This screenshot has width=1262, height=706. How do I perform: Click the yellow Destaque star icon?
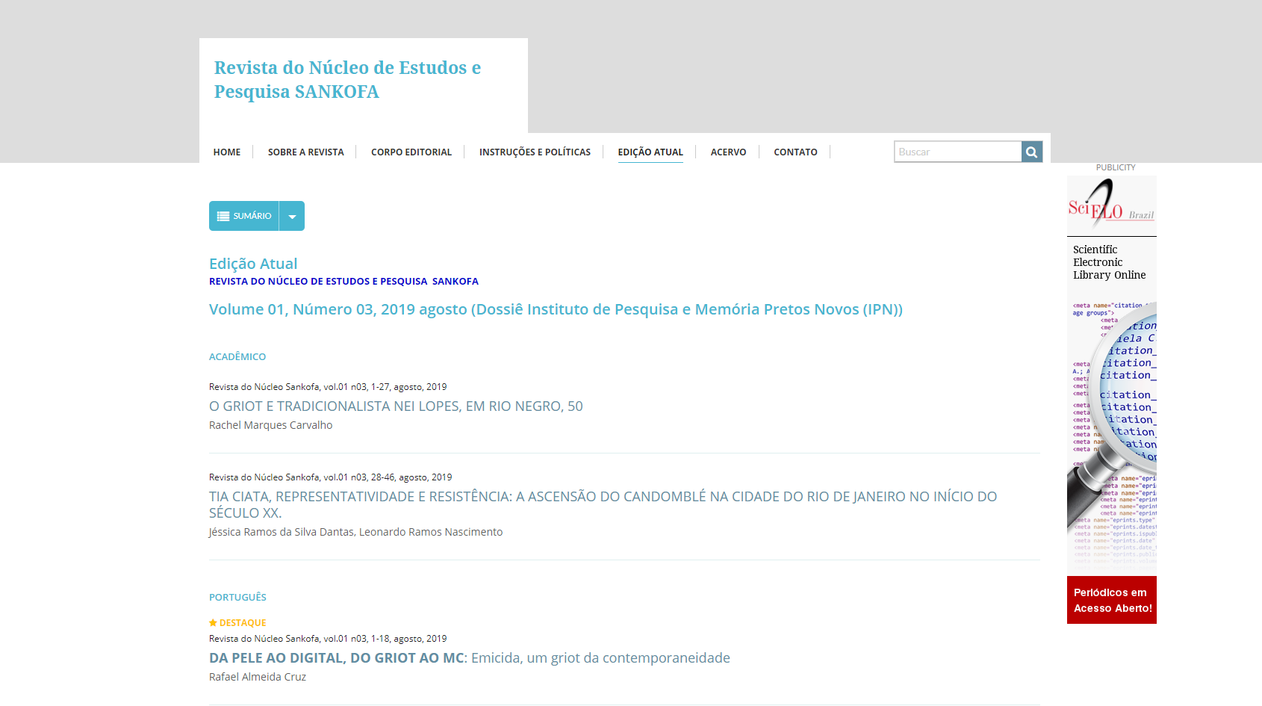tap(213, 622)
